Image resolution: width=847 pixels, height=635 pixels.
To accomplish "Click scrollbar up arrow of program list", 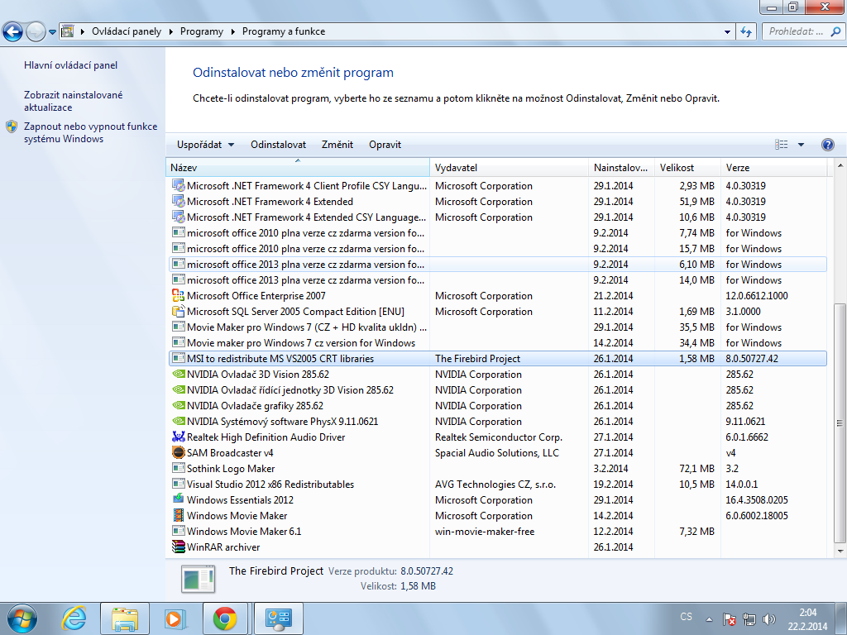I will click(840, 165).
